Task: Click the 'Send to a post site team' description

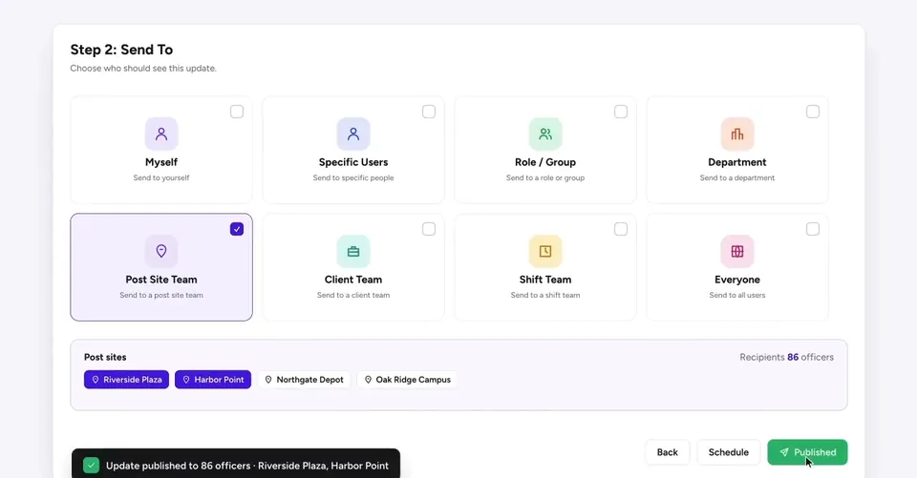Action: pyautogui.click(x=161, y=295)
